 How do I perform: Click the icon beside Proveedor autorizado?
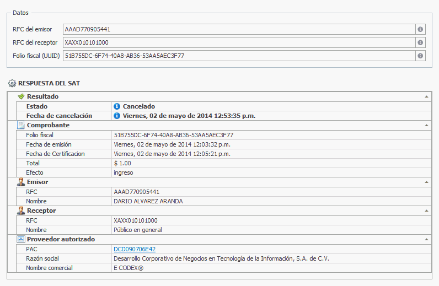tap(21, 239)
